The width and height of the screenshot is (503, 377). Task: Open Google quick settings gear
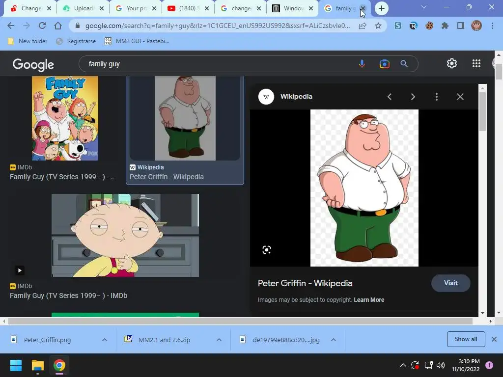click(452, 63)
